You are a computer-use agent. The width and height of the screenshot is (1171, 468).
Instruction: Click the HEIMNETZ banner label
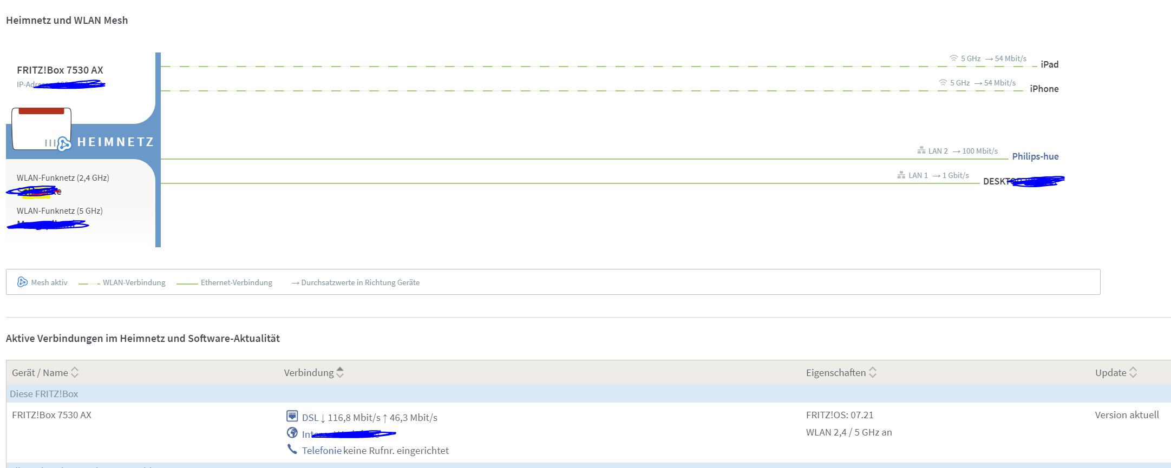pyautogui.click(x=115, y=142)
